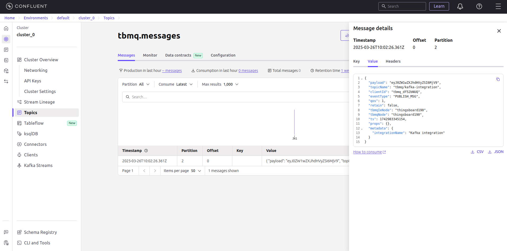Select the Value tab in Message details
This screenshot has height=251, width=507.
[x=373, y=61]
